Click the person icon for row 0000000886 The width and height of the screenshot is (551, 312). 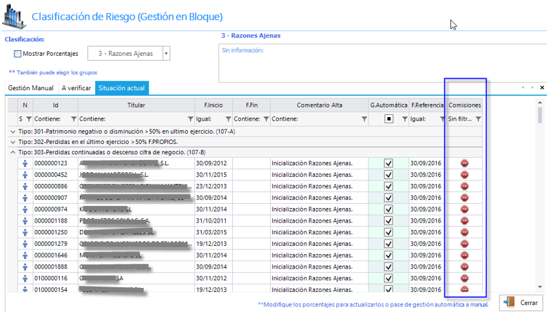click(x=25, y=186)
